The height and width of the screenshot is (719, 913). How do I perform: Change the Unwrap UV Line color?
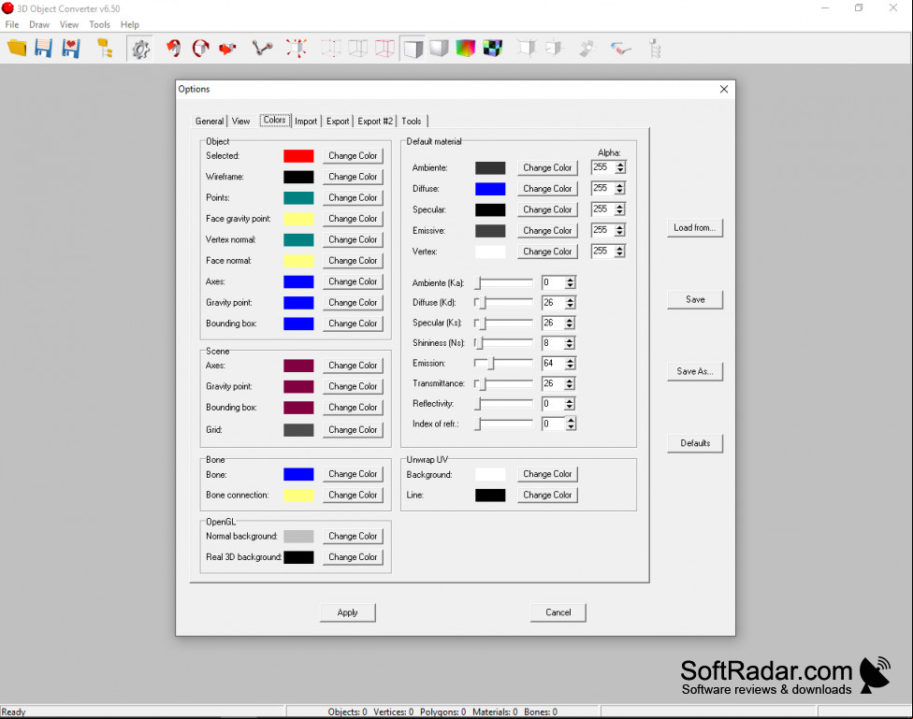coord(547,495)
